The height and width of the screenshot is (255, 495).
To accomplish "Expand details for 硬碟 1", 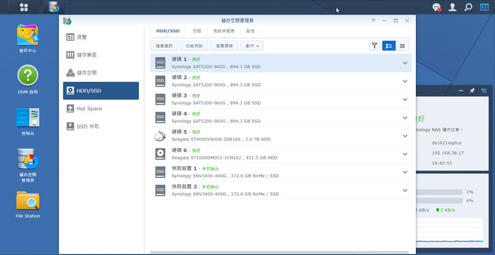I will [x=405, y=63].
